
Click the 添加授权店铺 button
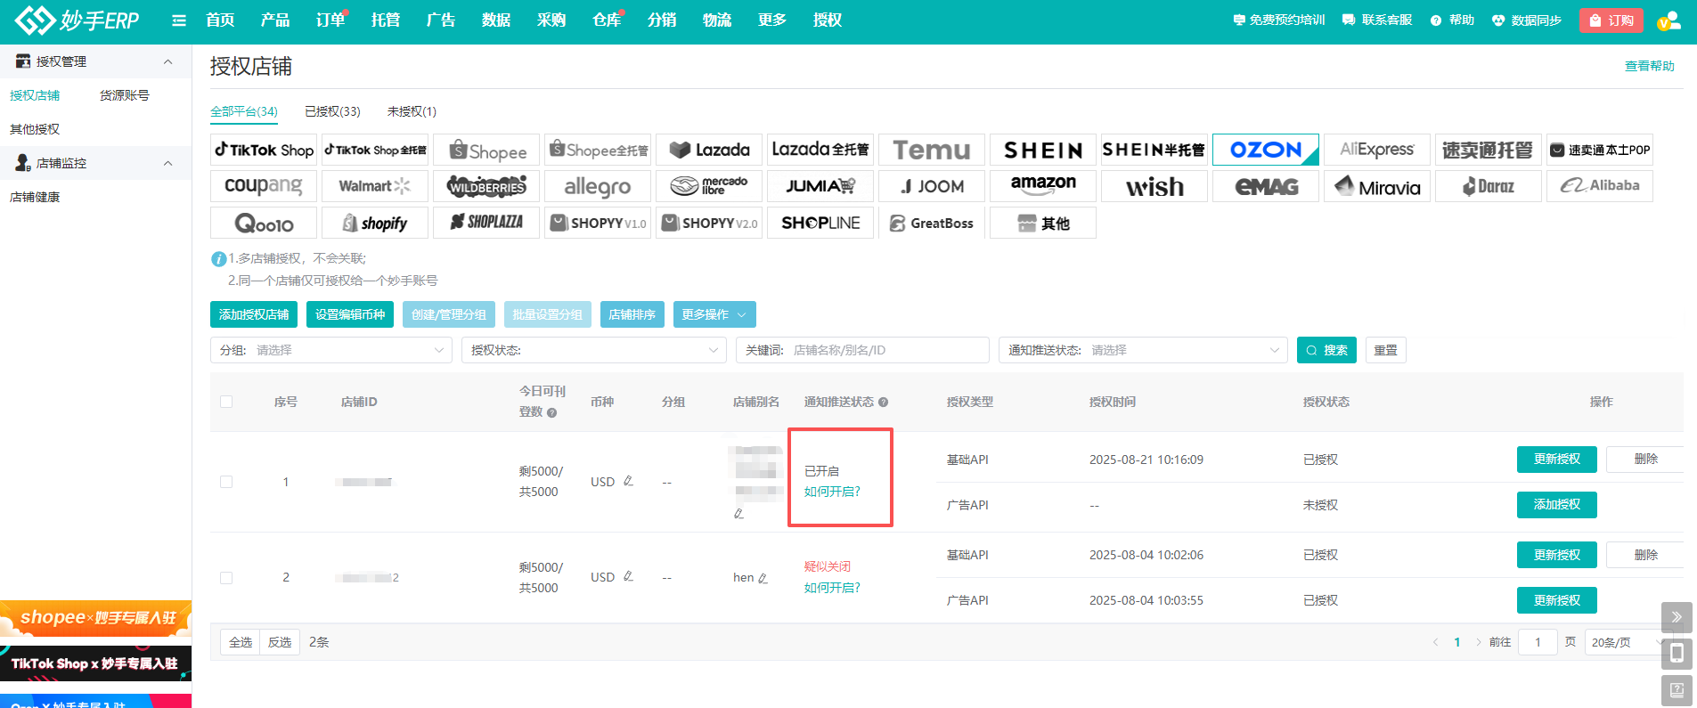[x=254, y=314]
